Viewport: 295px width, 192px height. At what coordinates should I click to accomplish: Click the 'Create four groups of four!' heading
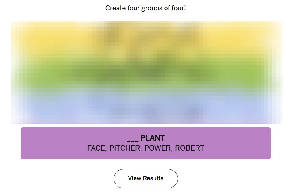click(146, 8)
